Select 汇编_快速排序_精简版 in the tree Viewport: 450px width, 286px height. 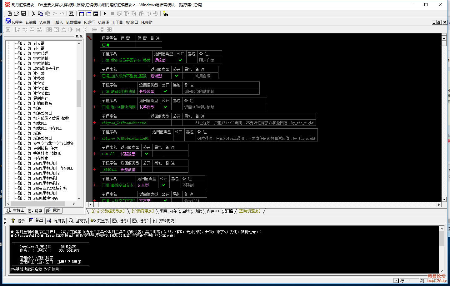43,153
